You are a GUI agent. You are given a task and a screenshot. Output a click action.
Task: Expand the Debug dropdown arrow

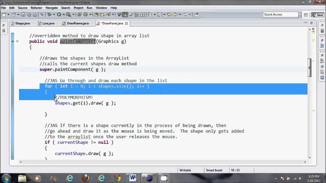click(x=54, y=15)
